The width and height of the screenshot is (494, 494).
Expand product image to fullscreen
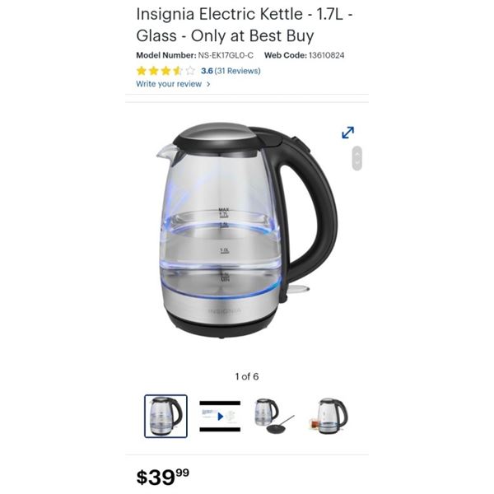347,133
